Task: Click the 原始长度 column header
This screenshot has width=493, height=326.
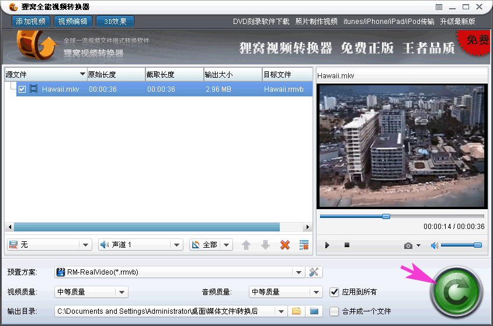Action: tap(116, 75)
